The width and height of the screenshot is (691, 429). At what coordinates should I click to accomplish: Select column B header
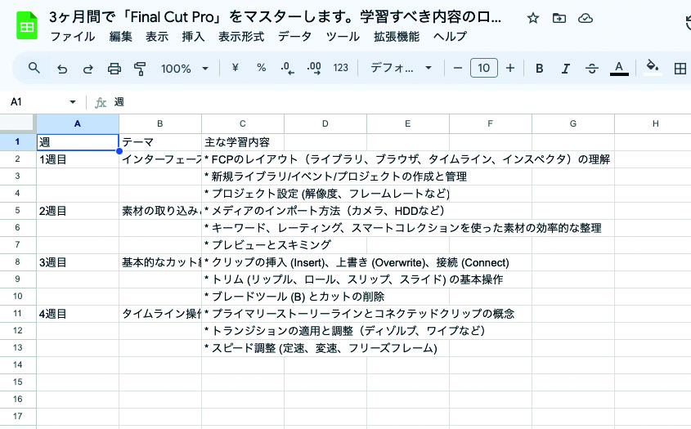point(160,123)
